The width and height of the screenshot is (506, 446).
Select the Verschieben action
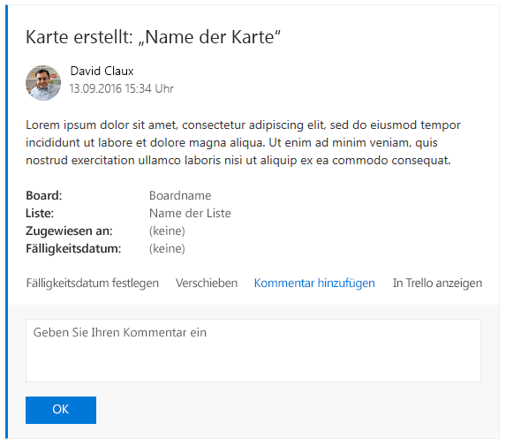[x=207, y=283]
